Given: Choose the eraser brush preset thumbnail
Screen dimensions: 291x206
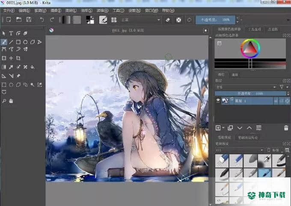Looking at the screenshot, I should click(x=222, y=161).
